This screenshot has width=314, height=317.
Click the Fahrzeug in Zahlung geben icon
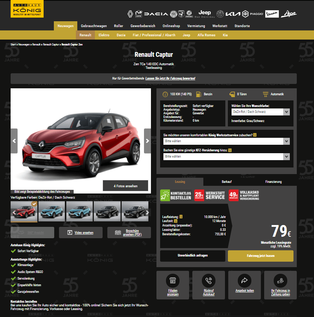coord(280,281)
